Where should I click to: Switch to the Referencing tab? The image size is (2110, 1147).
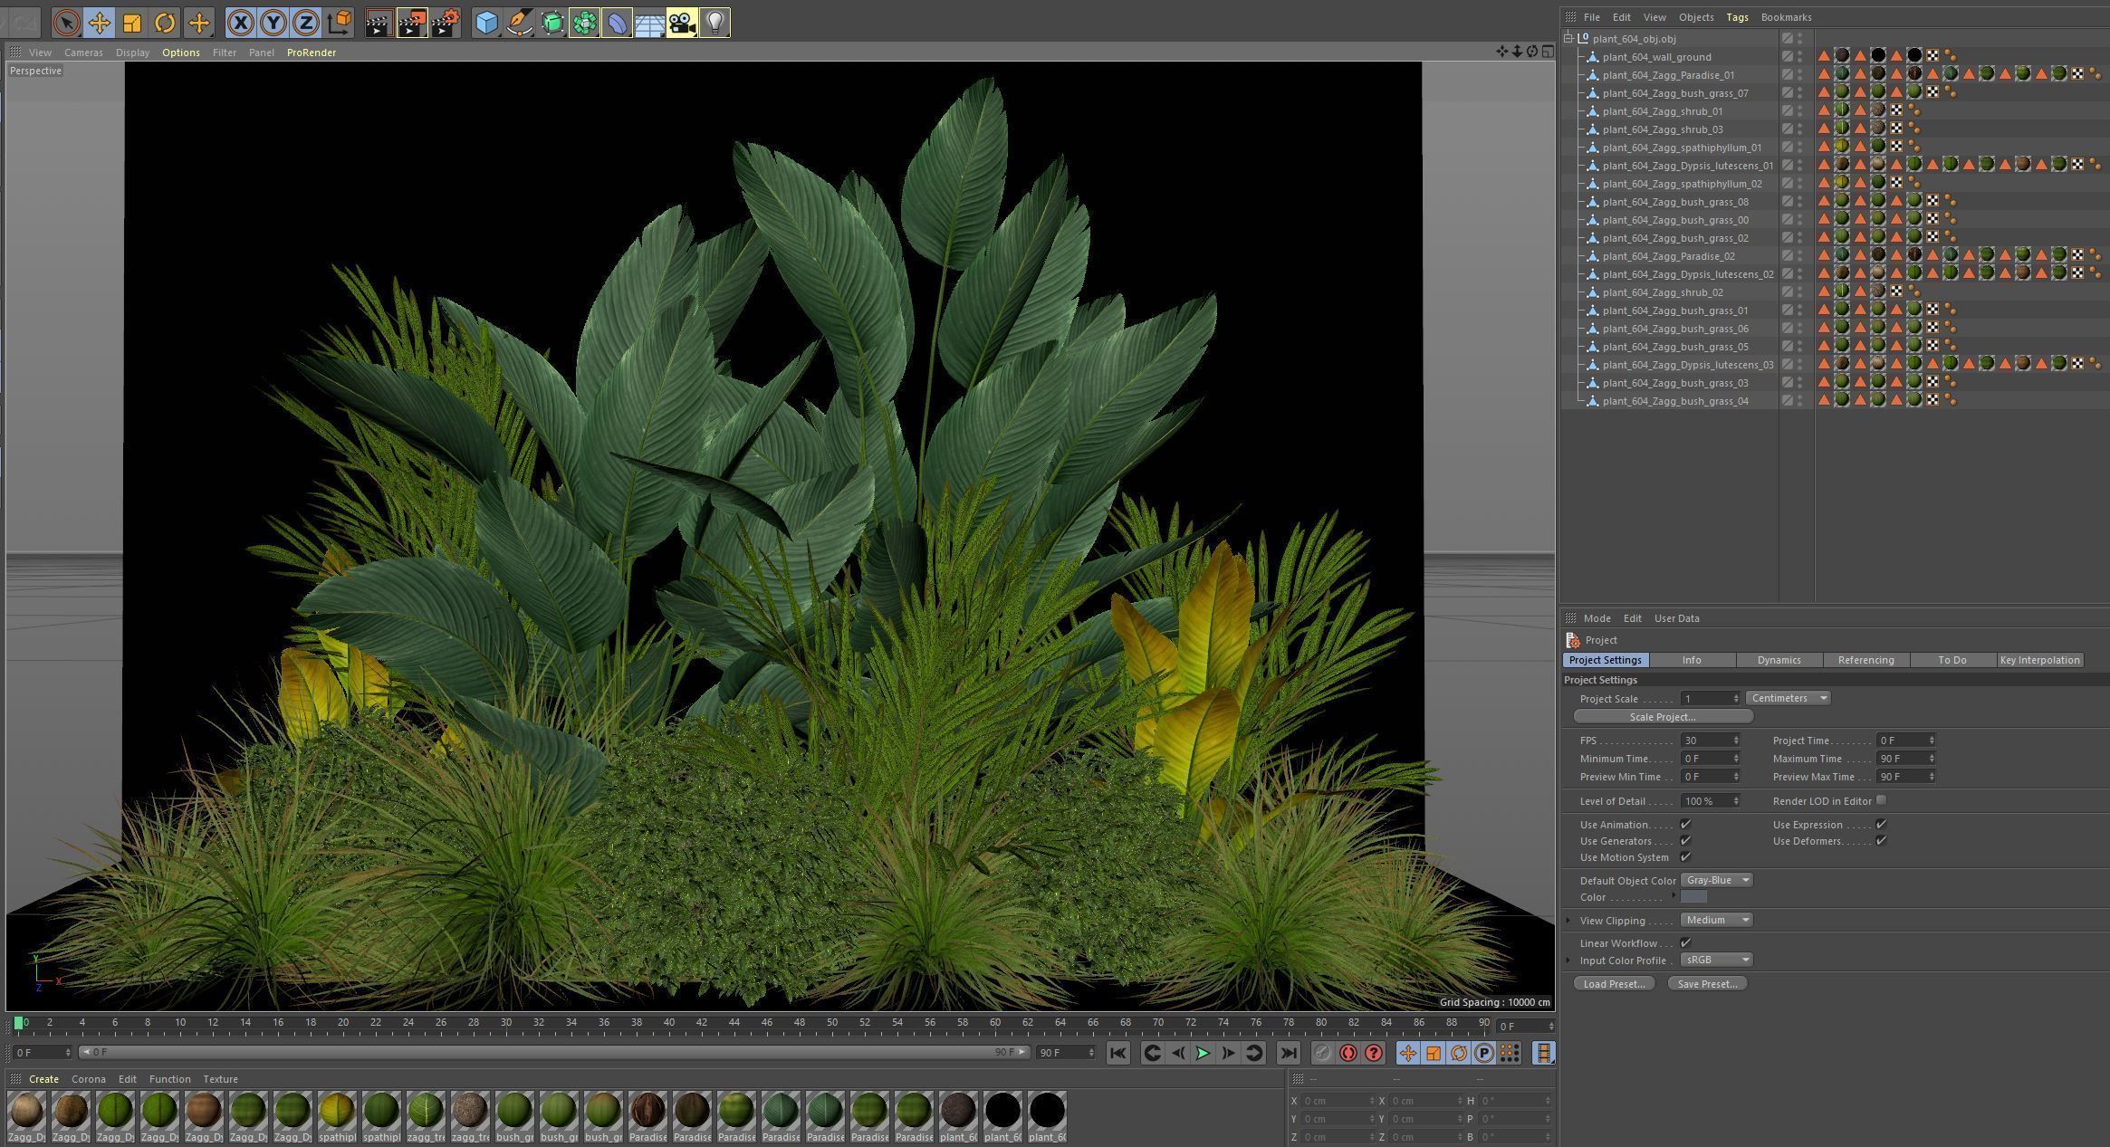(x=1865, y=660)
